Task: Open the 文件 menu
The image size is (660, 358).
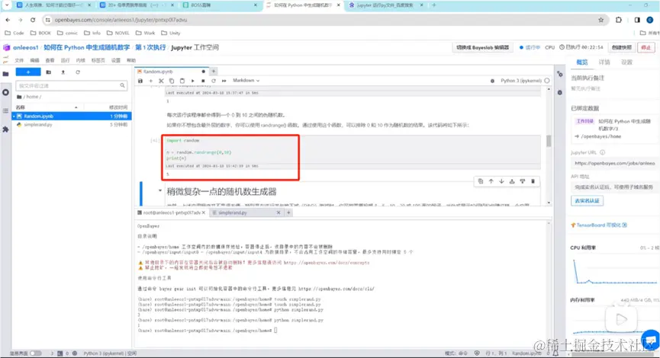Action: click(19, 60)
